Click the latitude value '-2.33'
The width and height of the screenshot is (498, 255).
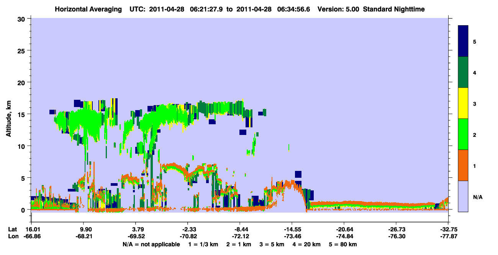coord(188,229)
